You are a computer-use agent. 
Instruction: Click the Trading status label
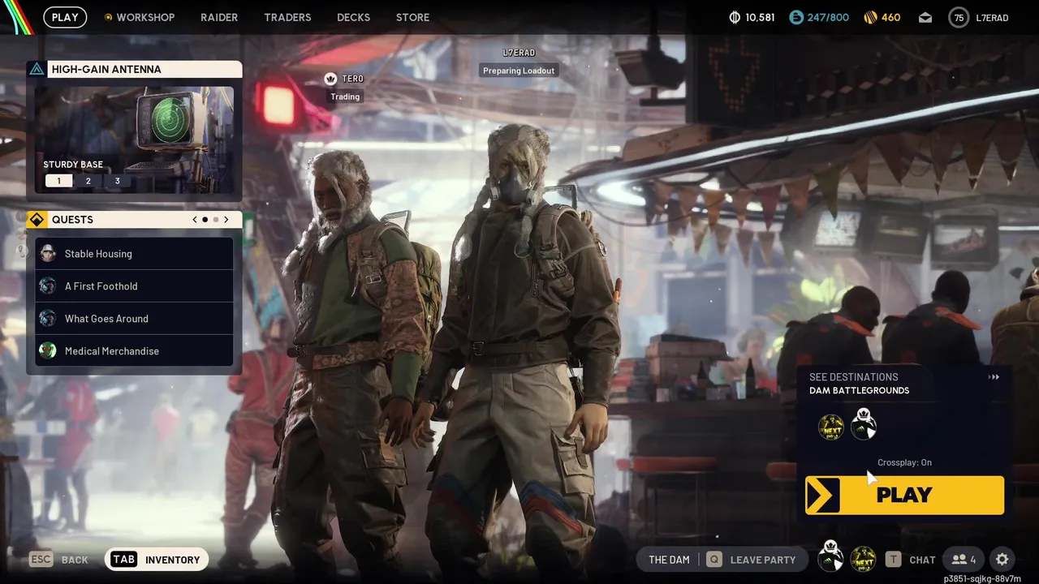[x=345, y=97]
